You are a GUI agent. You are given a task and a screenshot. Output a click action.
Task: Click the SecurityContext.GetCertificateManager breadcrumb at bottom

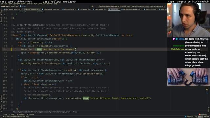42,112
